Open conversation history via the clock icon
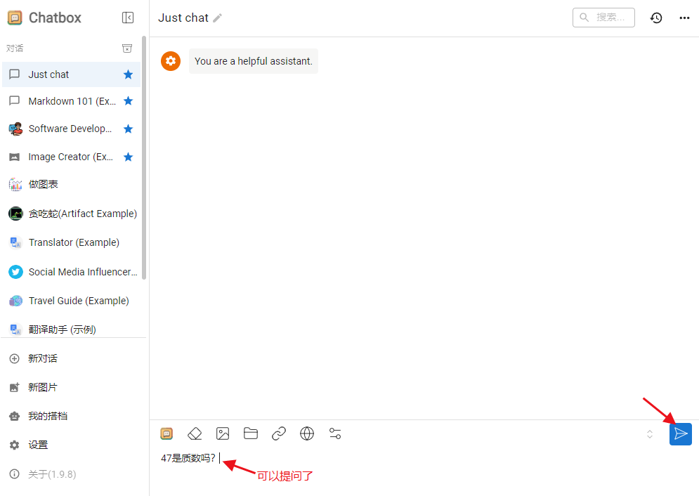 coord(656,18)
